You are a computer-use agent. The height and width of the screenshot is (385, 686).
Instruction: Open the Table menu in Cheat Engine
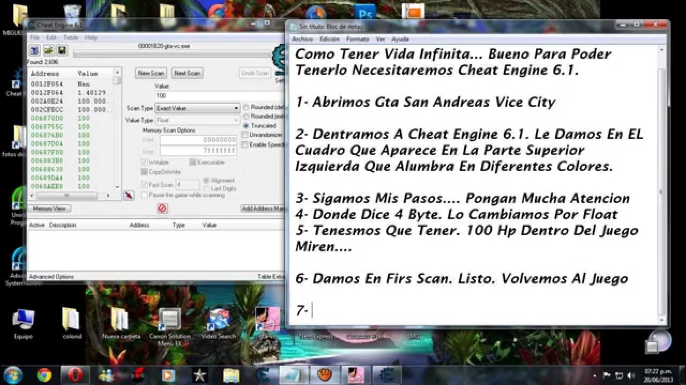click(71, 37)
